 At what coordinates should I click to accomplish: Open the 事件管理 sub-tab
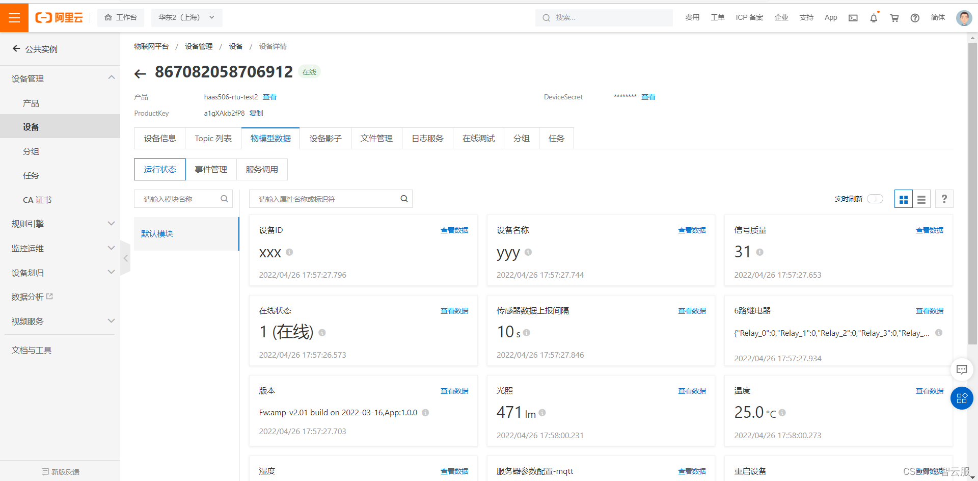pyautogui.click(x=211, y=169)
